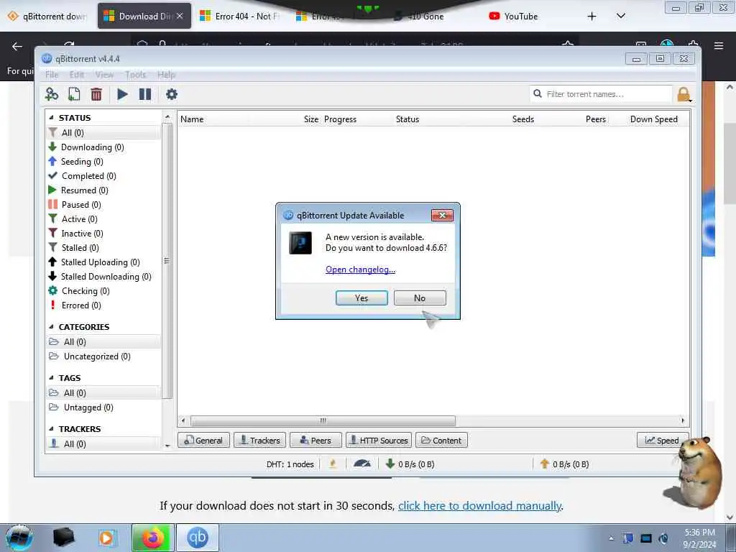
Task: Open the Help menu
Action: click(166, 75)
